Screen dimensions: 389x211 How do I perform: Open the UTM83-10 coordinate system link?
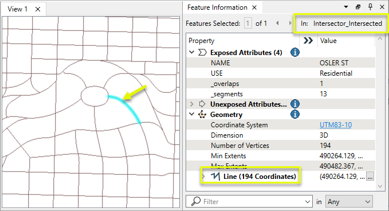335,124
